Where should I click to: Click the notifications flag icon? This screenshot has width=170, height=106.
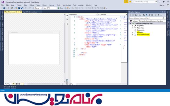(x=126, y=2)
